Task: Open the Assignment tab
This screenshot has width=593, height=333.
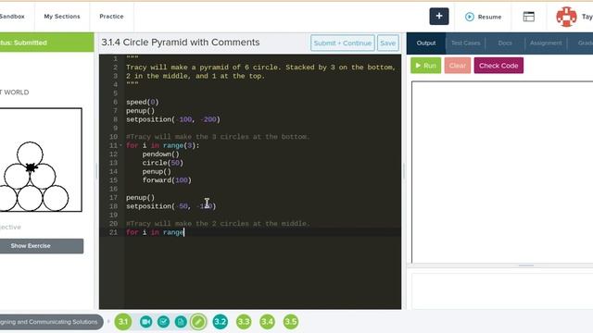Action: (x=546, y=43)
